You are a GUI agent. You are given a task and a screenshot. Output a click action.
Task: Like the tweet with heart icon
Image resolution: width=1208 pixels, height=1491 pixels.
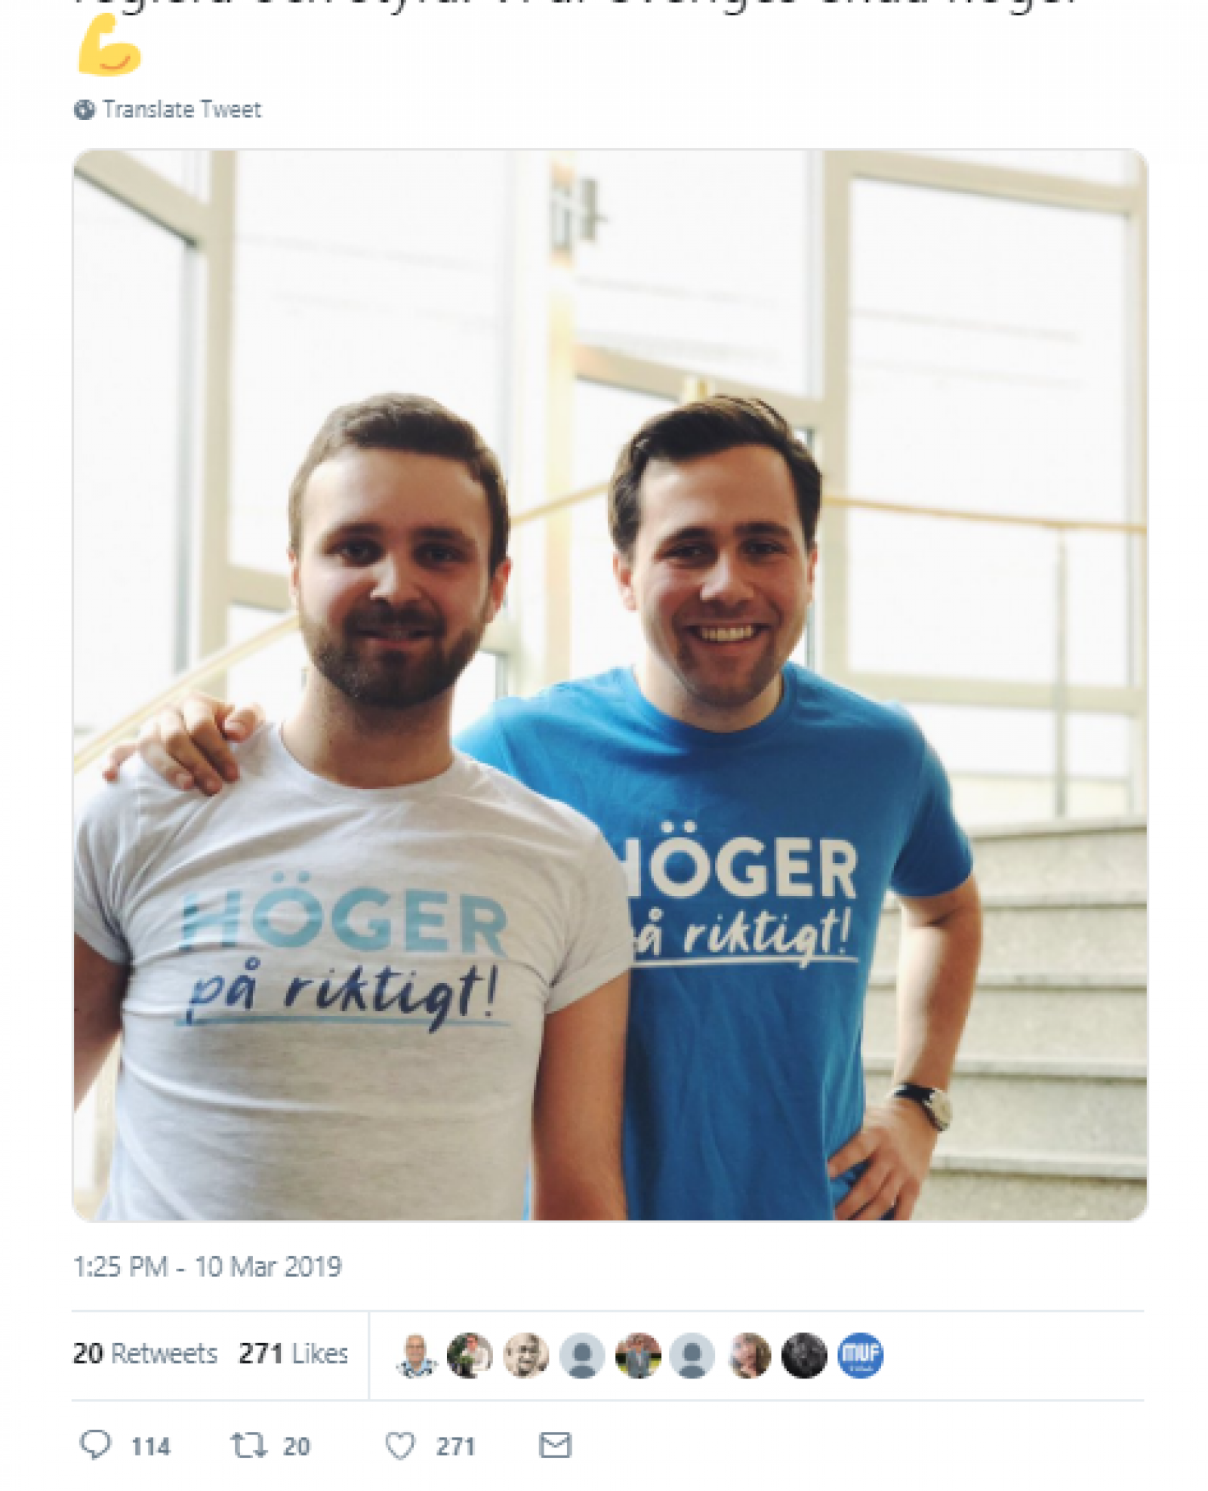pyautogui.click(x=400, y=1445)
